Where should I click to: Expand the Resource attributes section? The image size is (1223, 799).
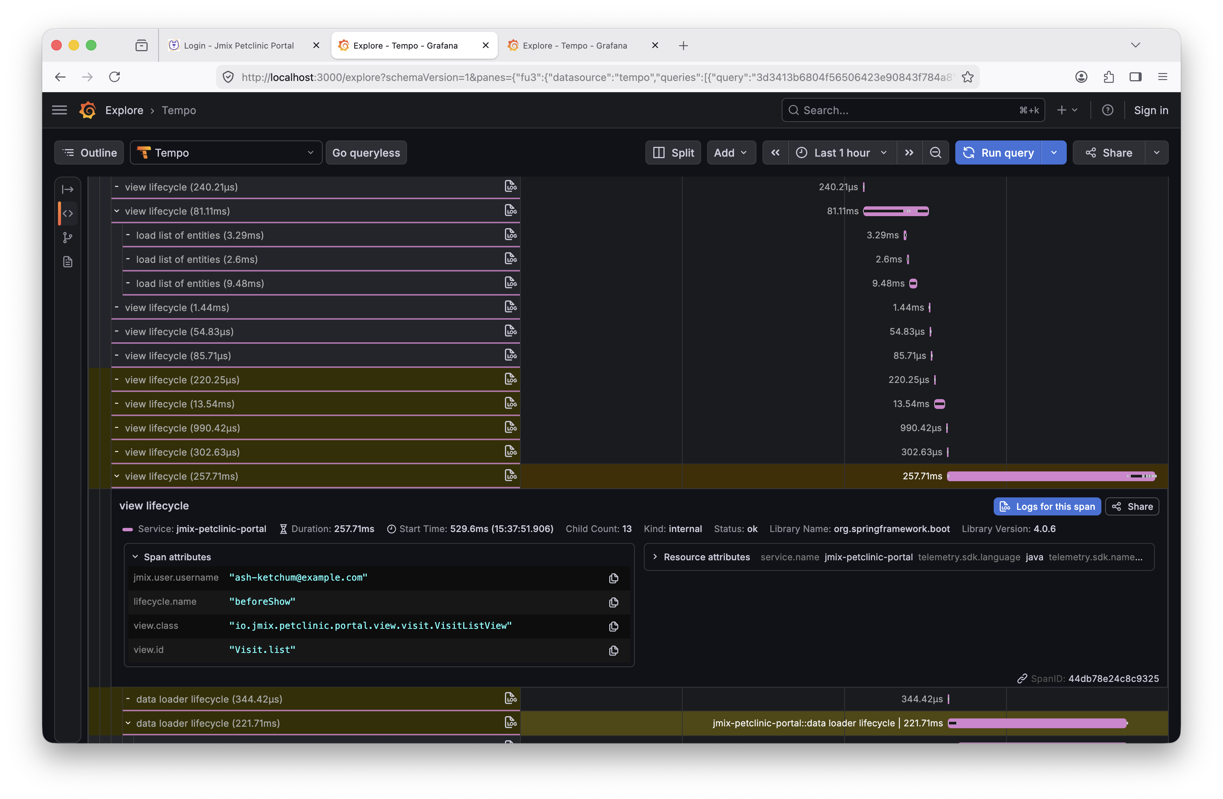click(x=655, y=557)
